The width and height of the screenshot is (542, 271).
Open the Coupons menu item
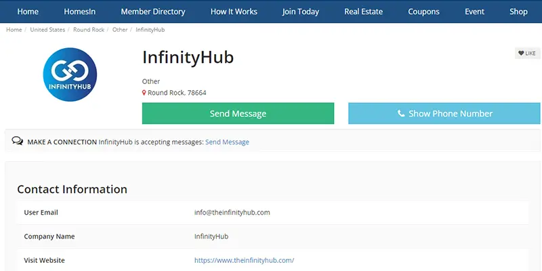(423, 12)
